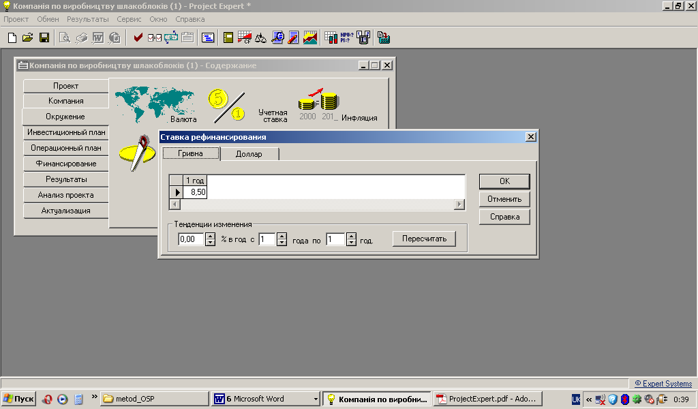Click the grayed clipboard toolbar icon

(x=187, y=37)
